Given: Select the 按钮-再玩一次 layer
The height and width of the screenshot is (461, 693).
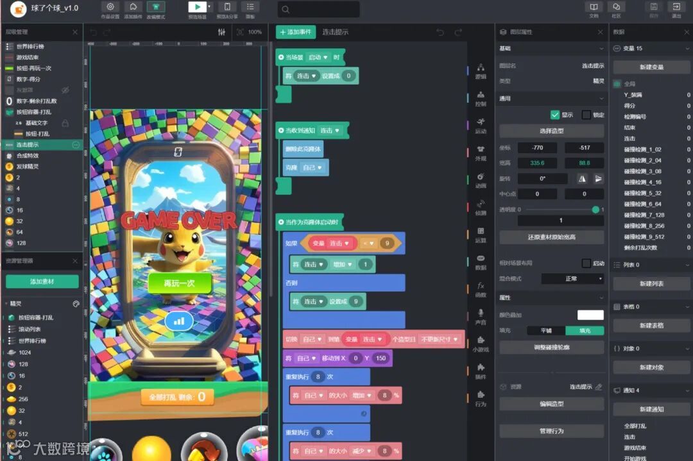Looking at the screenshot, I should tap(42, 69).
